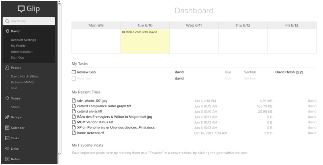This screenshot has height=165, width=323.
Task: Check the Review Glip task checkbox
Action: tap(74, 72)
